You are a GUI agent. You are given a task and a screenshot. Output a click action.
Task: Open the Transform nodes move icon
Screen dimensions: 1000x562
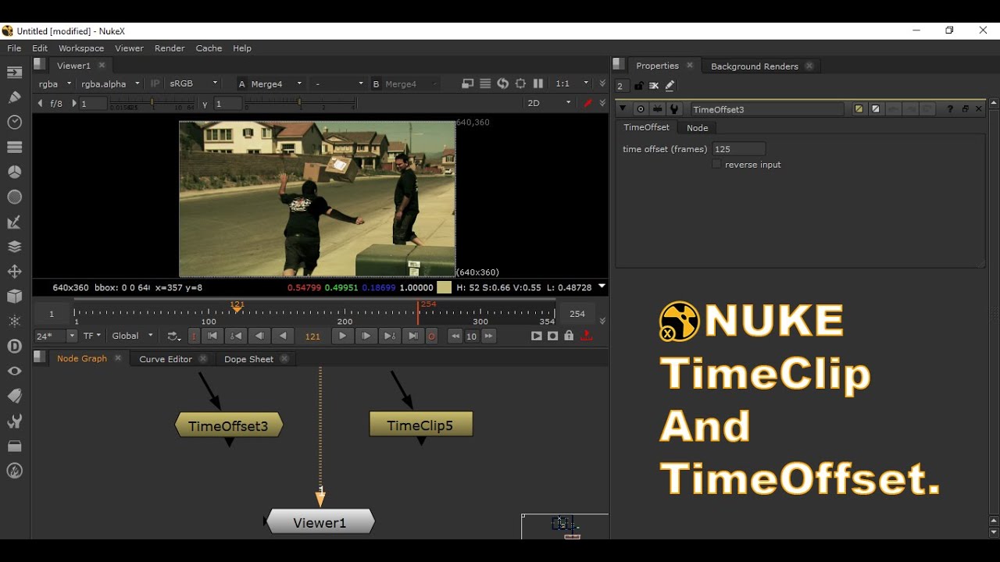[14, 272]
